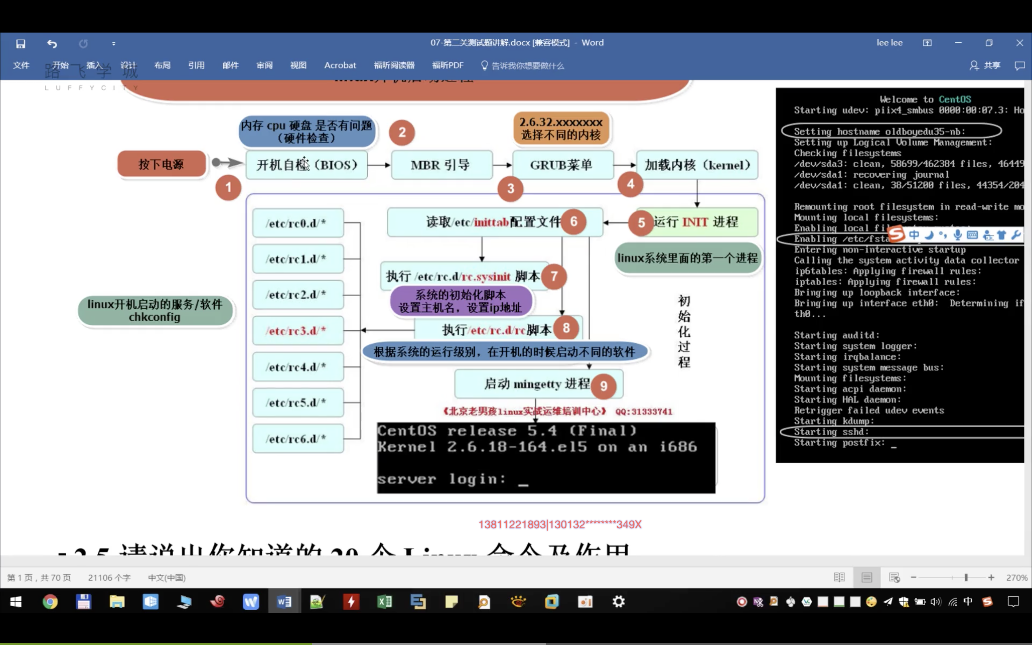Select the 引用 ribbon tab
Image resolution: width=1032 pixels, height=645 pixels.
[x=197, y=65]
